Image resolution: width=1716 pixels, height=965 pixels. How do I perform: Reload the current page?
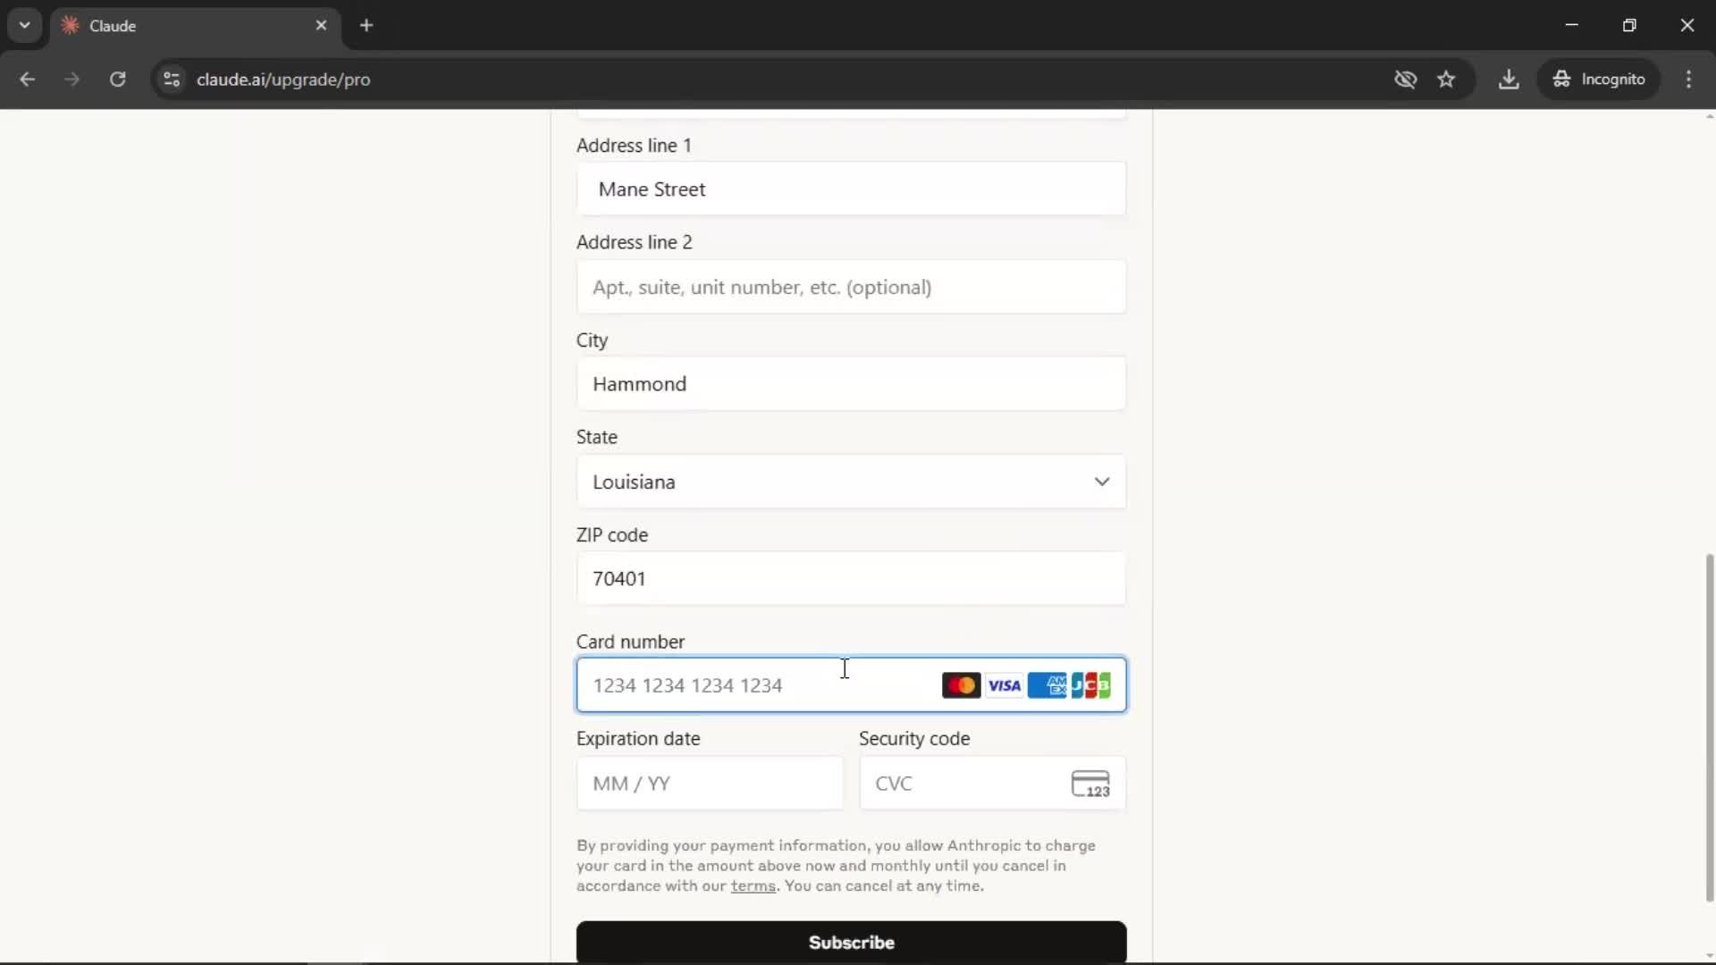coord(117,80)
